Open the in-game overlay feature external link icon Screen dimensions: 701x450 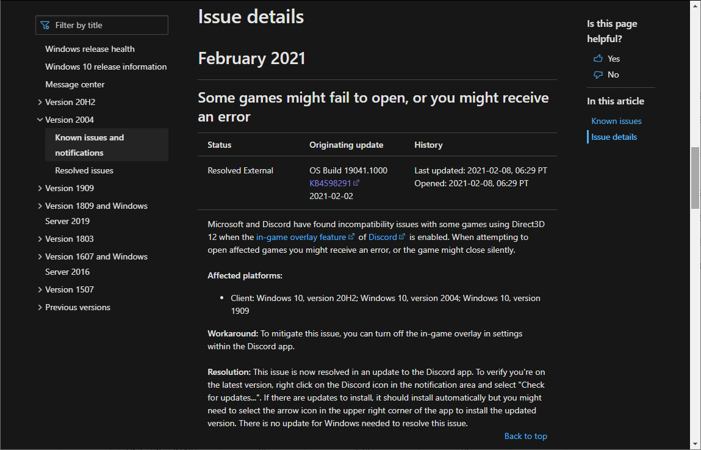click(352, 236)
